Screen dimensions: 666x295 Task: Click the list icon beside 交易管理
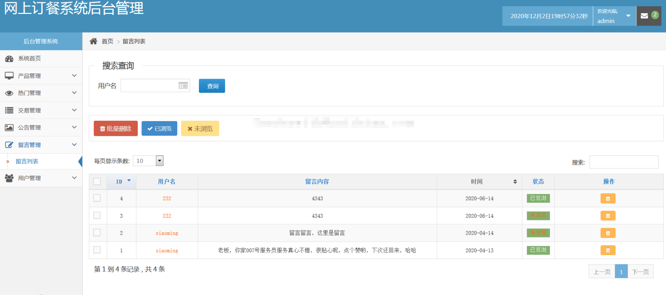pos(9,110)
